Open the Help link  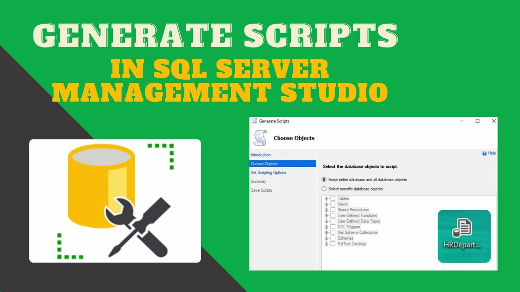492,153
